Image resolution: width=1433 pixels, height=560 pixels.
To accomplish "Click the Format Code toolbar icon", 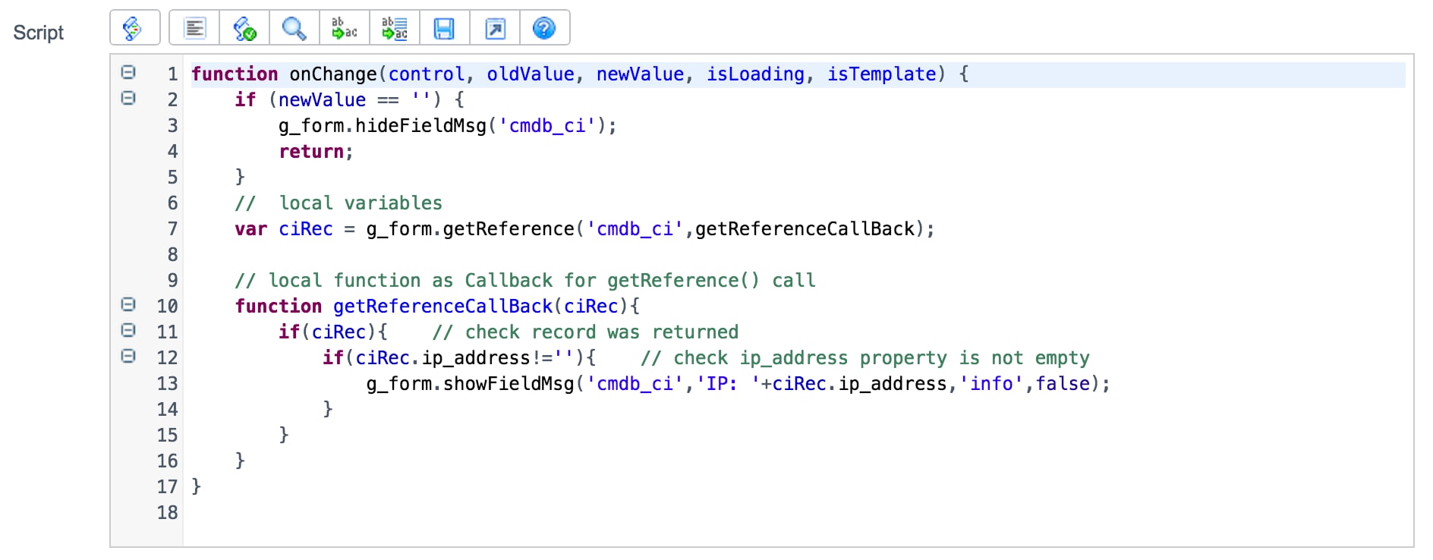I will tap(194, 28).
